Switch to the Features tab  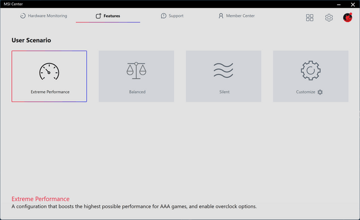click(x=108, y=16)
